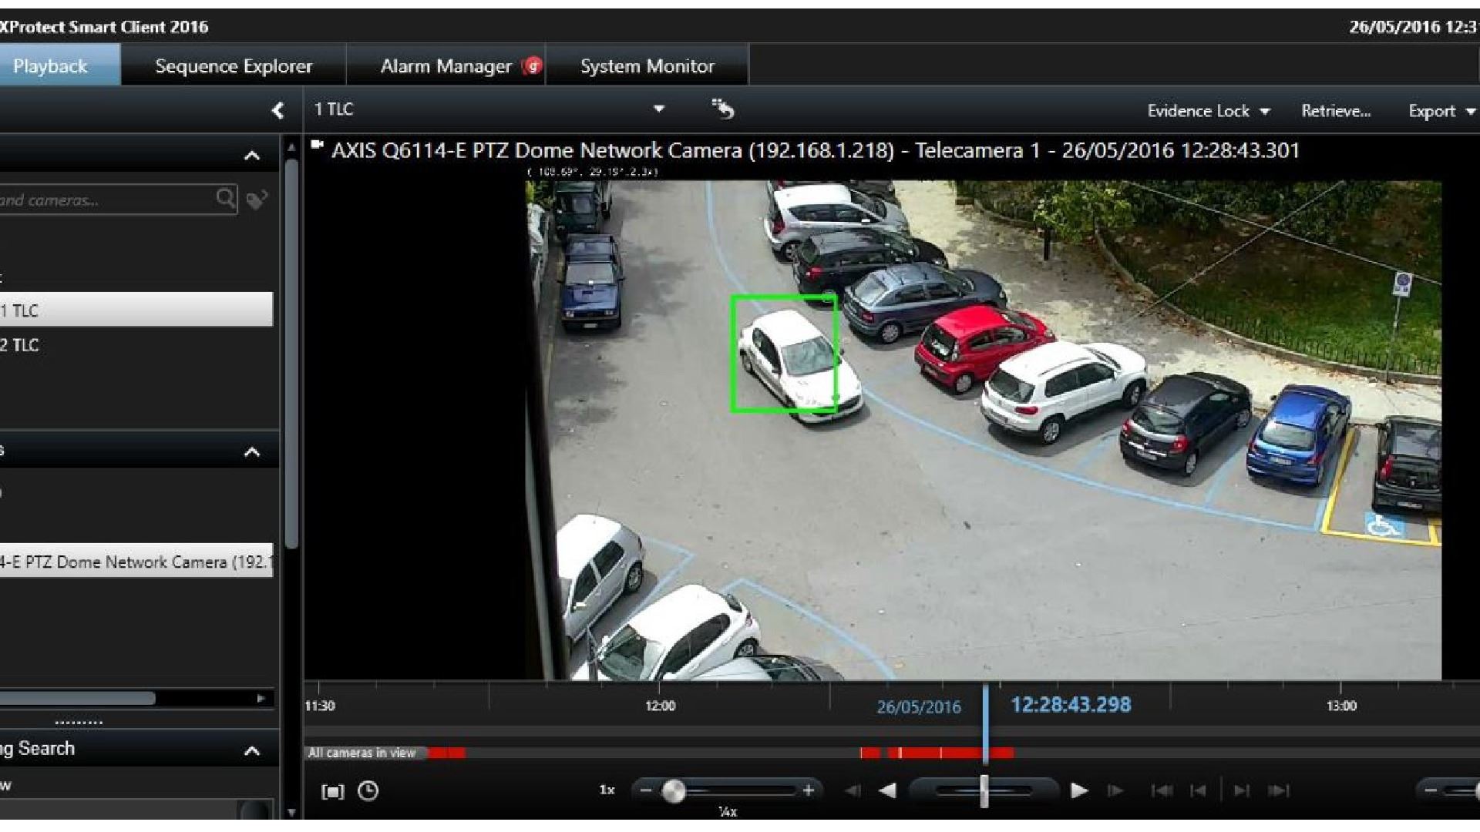This screenshot has height=832, width=1480.
Task: Jump to the first sequence
Action: [x=1162, y=790]
